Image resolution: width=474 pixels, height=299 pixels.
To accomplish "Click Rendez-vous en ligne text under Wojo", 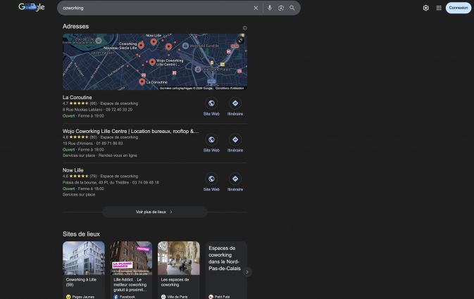I will pyautogui.click(x=118, y=155).
